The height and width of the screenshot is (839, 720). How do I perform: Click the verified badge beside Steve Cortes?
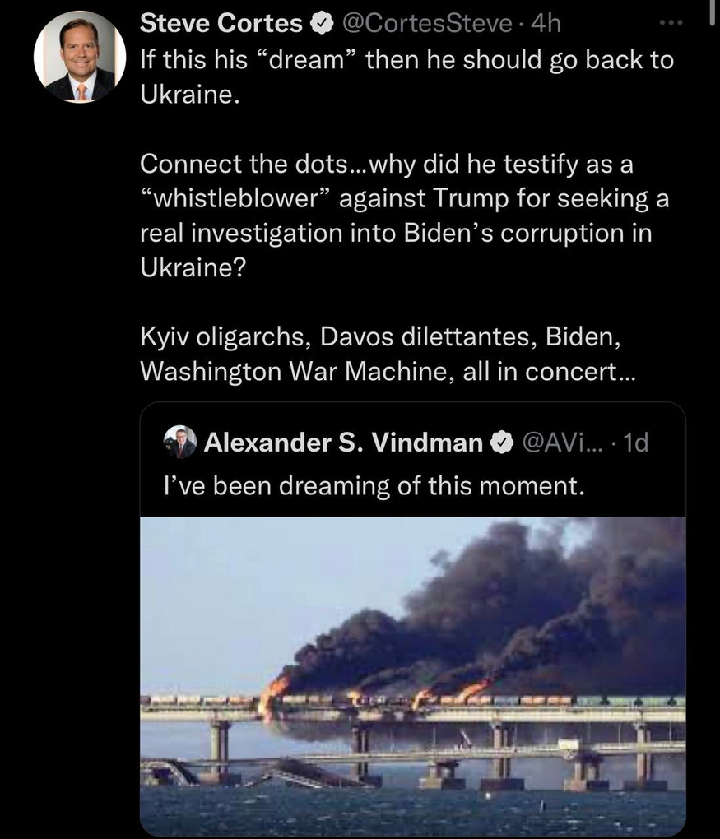[x=320, y=25]
